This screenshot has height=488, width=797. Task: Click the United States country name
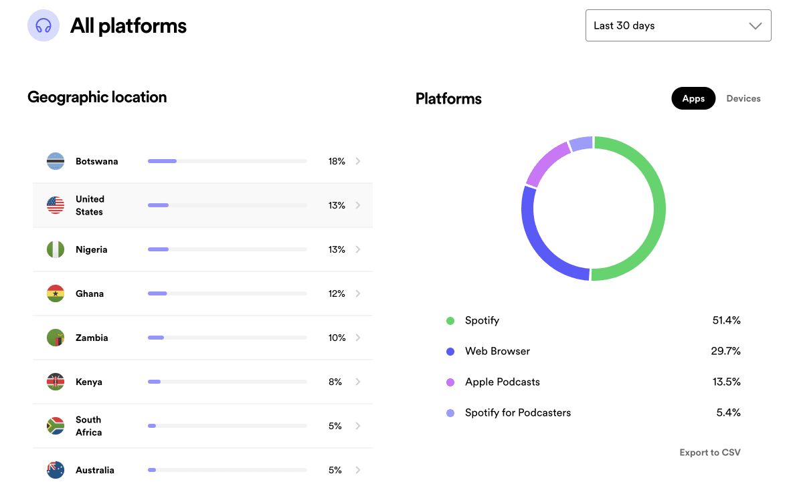tap(90, 205)
